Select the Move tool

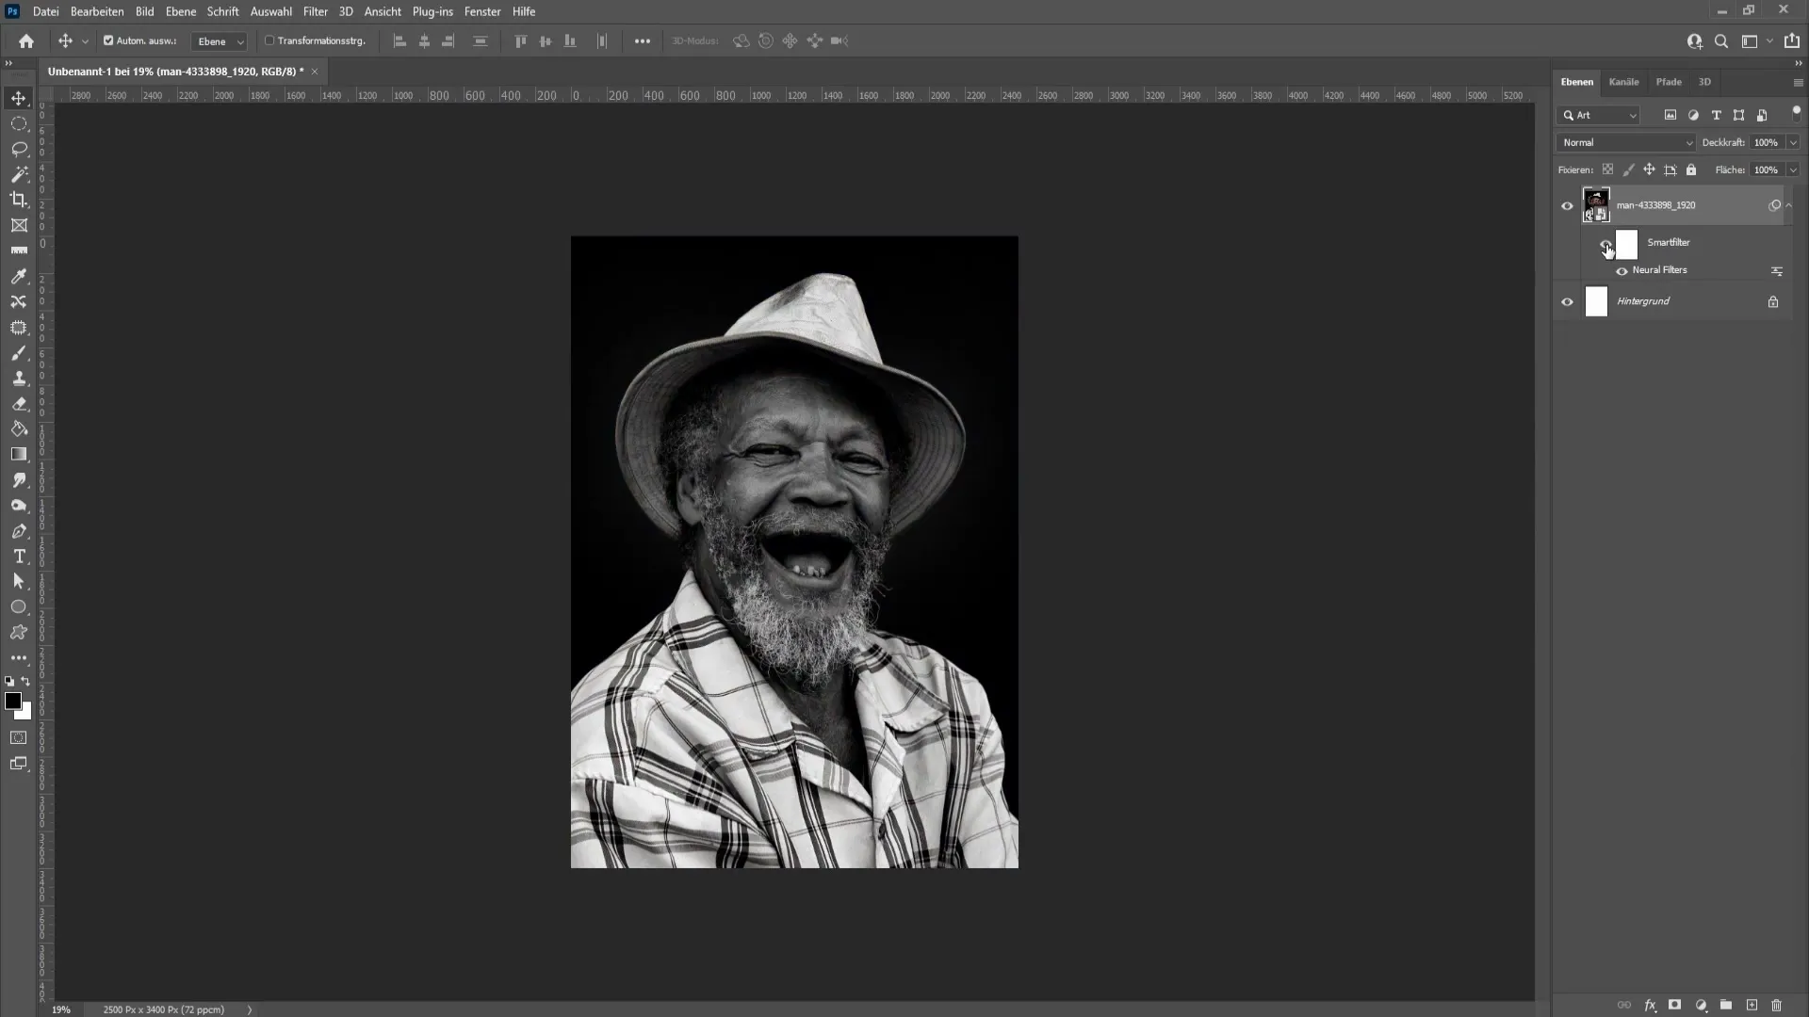[19, 97]
